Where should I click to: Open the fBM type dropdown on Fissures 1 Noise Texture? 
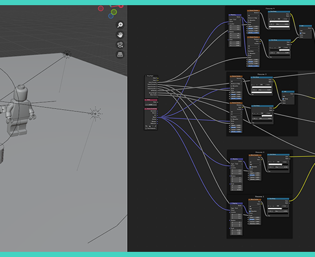pyautogui.click(x=255, y=209)
